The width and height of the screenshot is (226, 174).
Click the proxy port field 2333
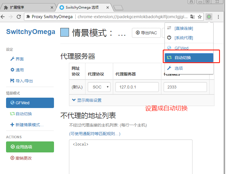coord(185,87)
